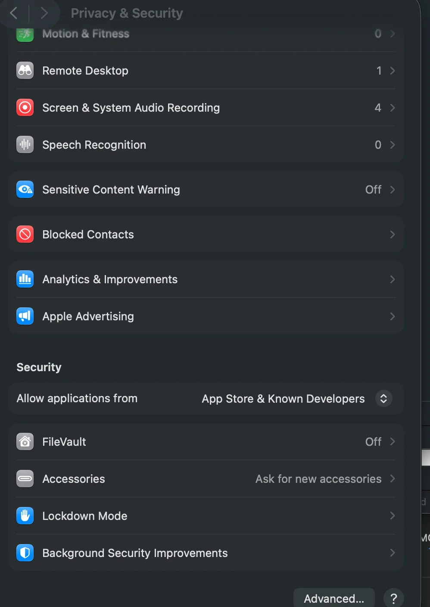This screenshot has width=430, height=607.
Task: Click the Background Security Improvements shield icon
Action: pyautogui.click(x=25, y=553)
